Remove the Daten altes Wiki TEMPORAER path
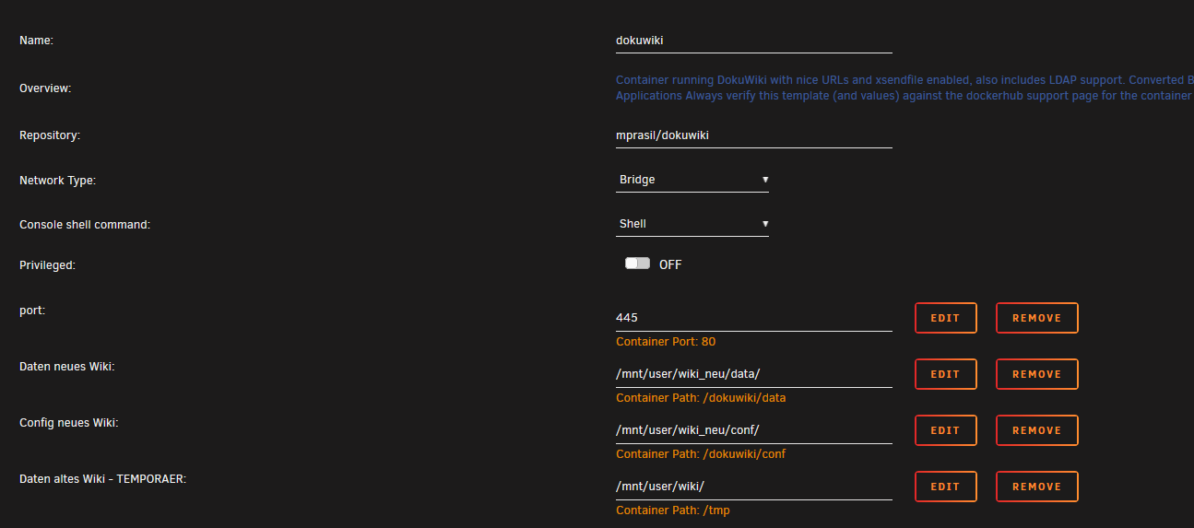Viewport: 1194px width, 528px height. 1037,487
